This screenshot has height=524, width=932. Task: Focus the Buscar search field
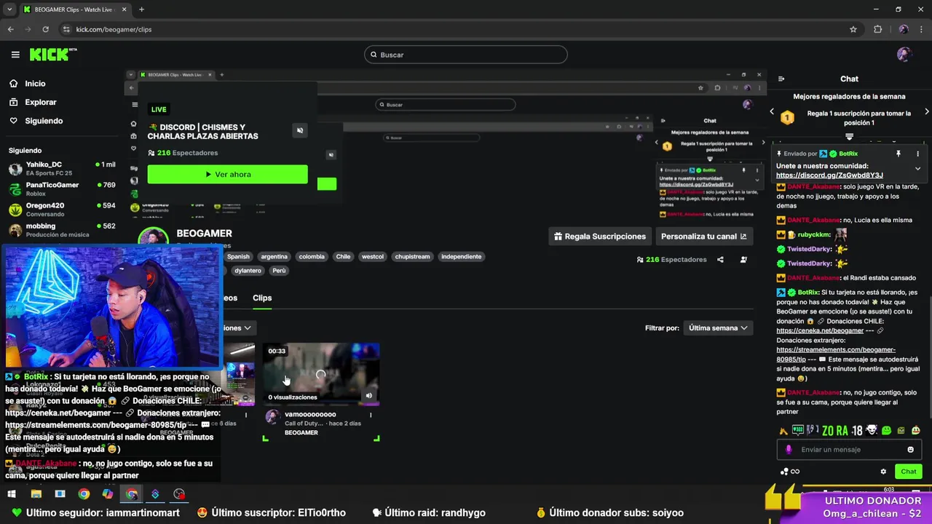point(465,55)
